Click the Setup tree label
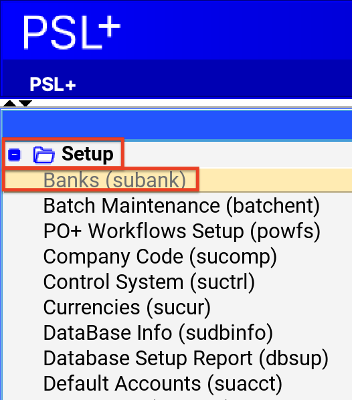The image size is (352, 400). tap(88, 154)
